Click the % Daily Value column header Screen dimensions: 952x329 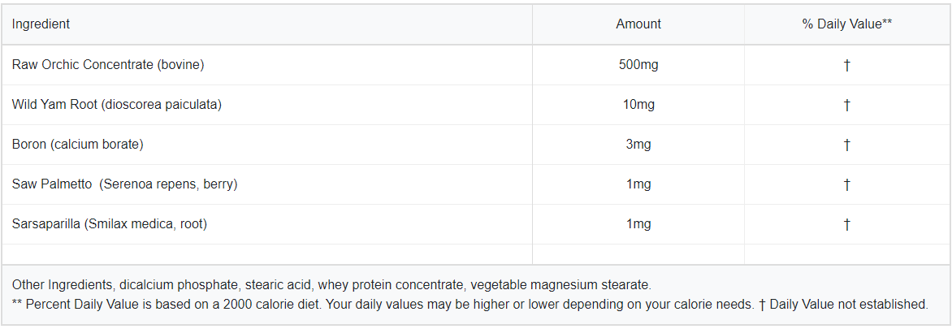tap(846, 24)
